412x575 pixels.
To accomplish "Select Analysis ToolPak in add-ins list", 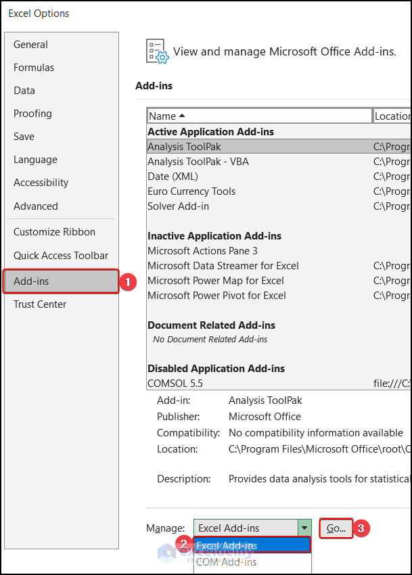I will pyautogui.click(x=184, y=147).
